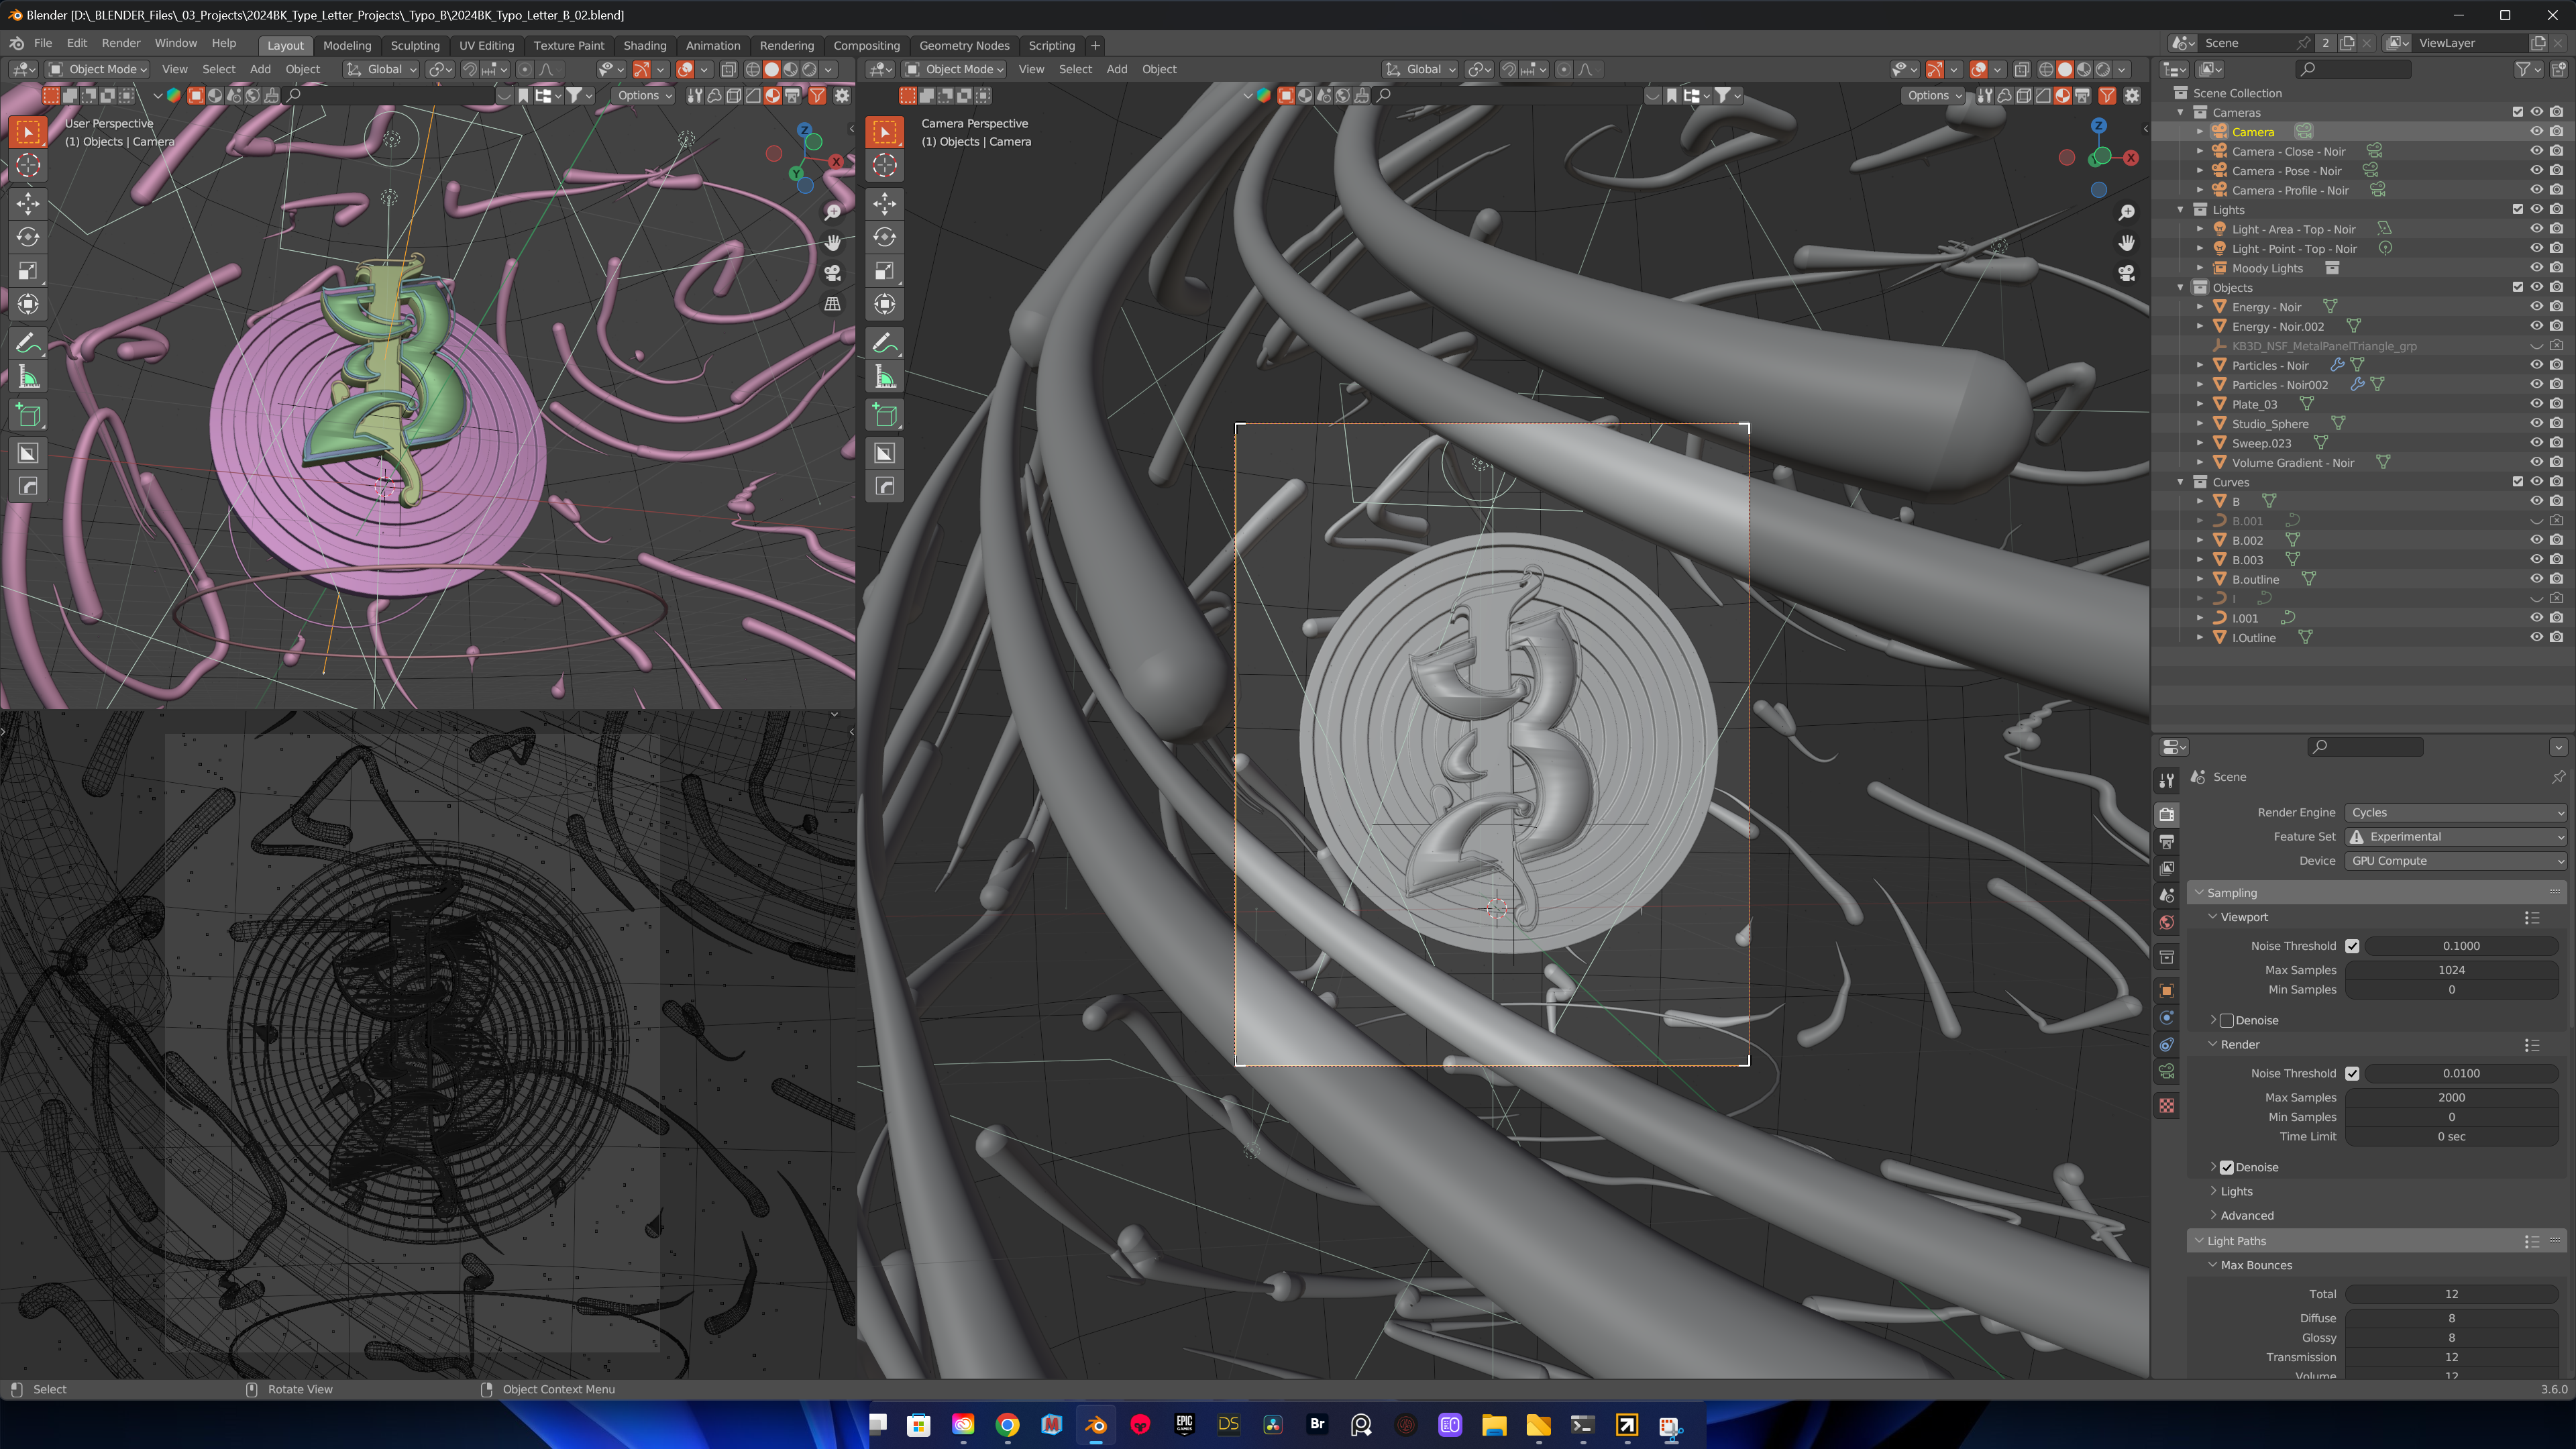Open Render Engine dropdown

click(x=2456, y=813)
